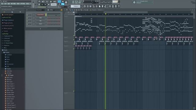Open the EDIT menu

pos(6,4)
